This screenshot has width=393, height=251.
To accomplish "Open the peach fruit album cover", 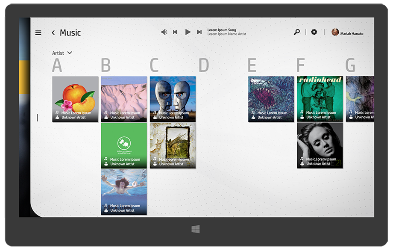I will [75, 99].
